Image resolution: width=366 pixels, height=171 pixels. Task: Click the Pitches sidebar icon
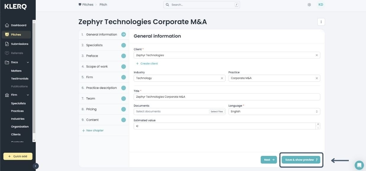pos(7,34)
